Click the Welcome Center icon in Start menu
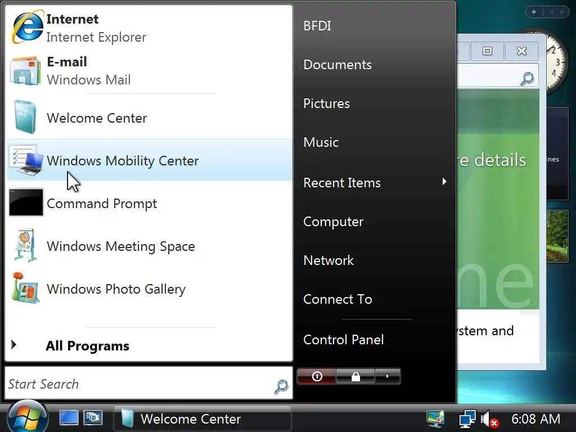This screenshot has width=576, height=432. click(26, 118)
